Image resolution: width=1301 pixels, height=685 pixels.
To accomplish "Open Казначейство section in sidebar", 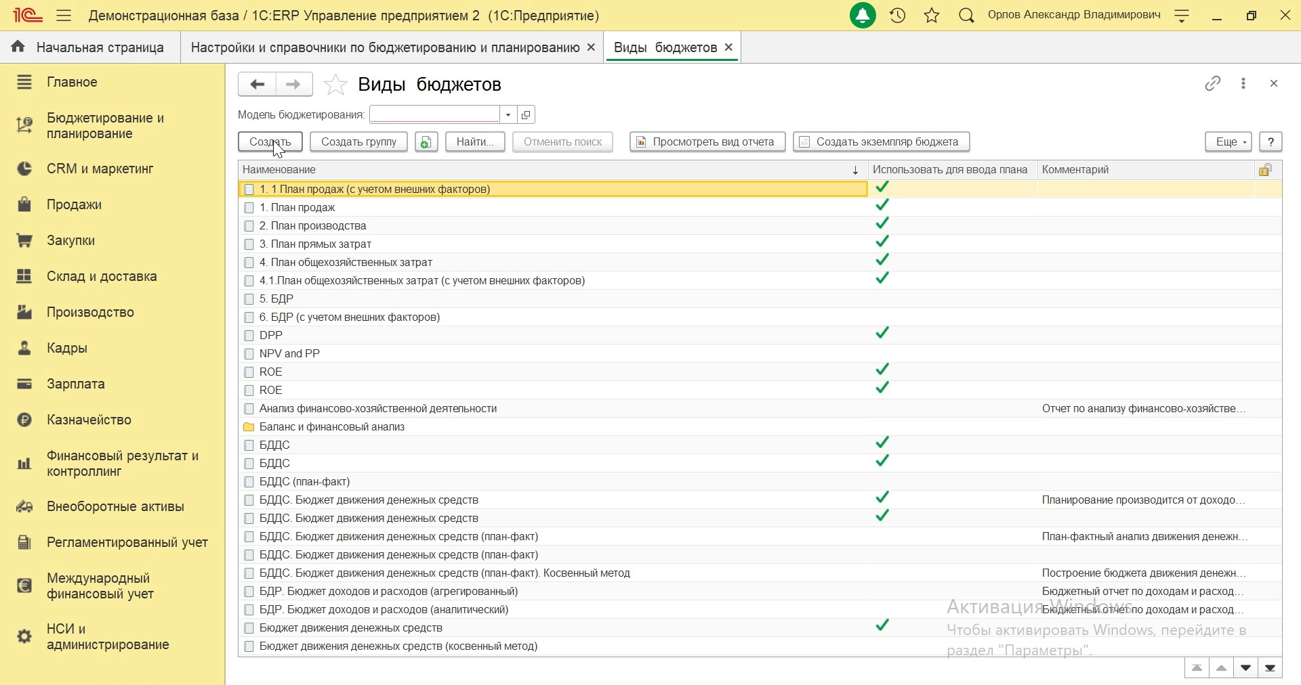I will 89,420.
